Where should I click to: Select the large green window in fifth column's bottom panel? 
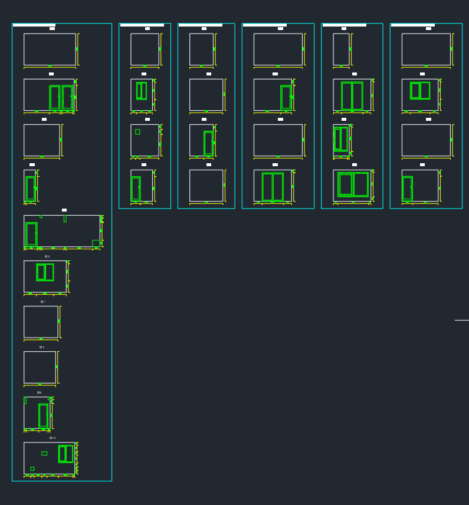pyautogui.click(x=353, y=184)
